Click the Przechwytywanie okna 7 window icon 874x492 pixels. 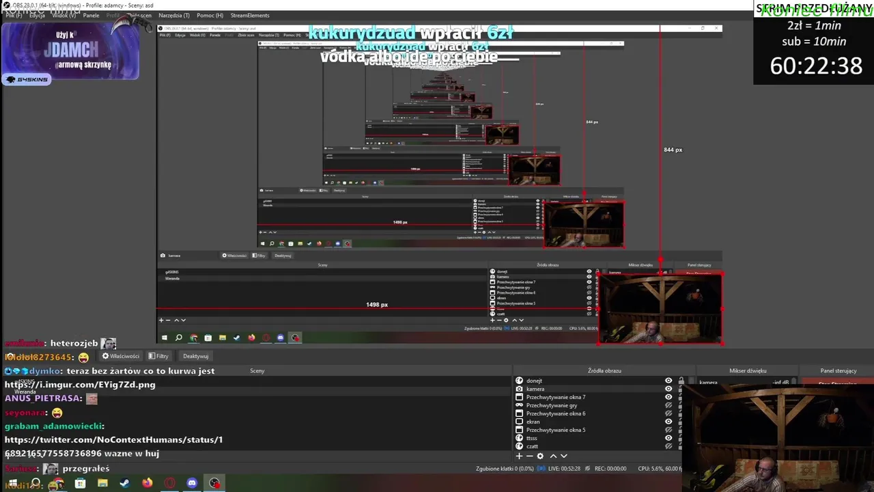pyautogui.click(x=519, y=397)
